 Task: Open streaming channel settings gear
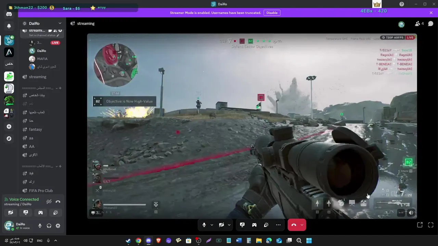point(60,31)
